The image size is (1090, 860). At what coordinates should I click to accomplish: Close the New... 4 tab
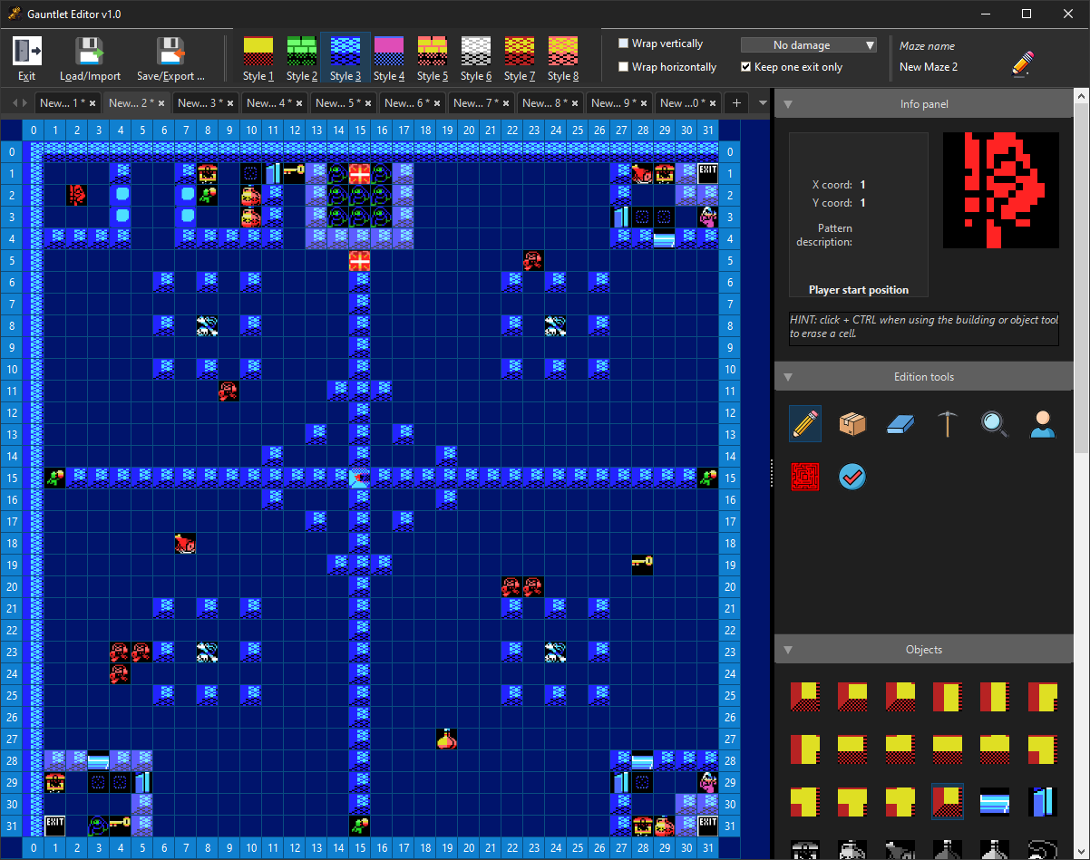[299, 103]
